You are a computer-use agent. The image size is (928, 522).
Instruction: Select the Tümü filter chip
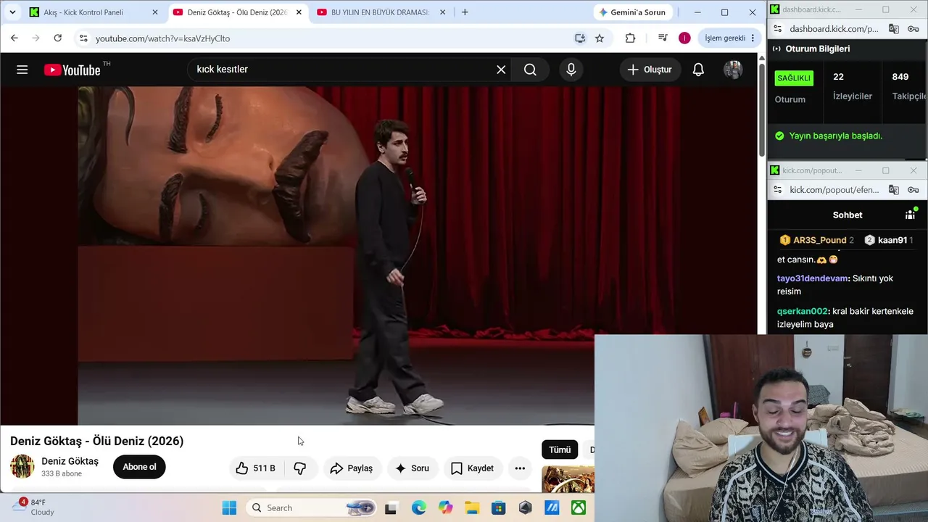click(560, 449)
